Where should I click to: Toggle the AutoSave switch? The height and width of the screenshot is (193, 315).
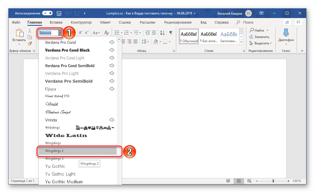(x=47, y=13)
